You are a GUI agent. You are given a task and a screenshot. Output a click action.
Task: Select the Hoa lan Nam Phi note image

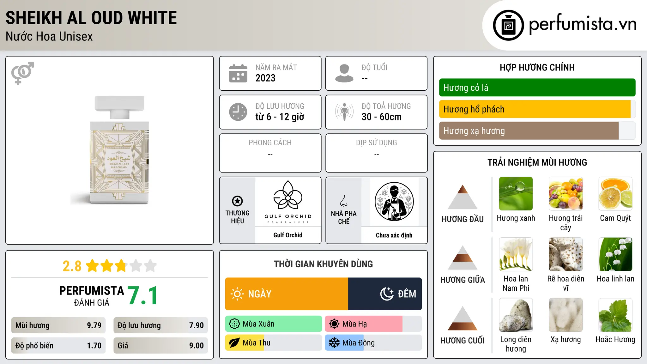click(516, 254)
